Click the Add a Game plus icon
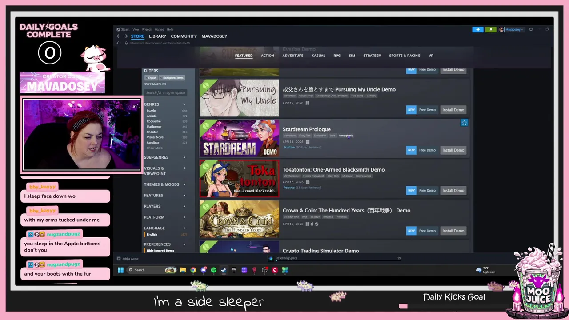 (x=119, y=259)
